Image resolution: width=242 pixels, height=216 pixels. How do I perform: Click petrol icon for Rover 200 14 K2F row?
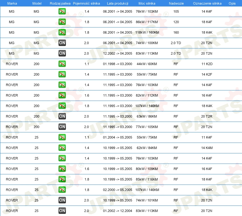click(62, 74)
